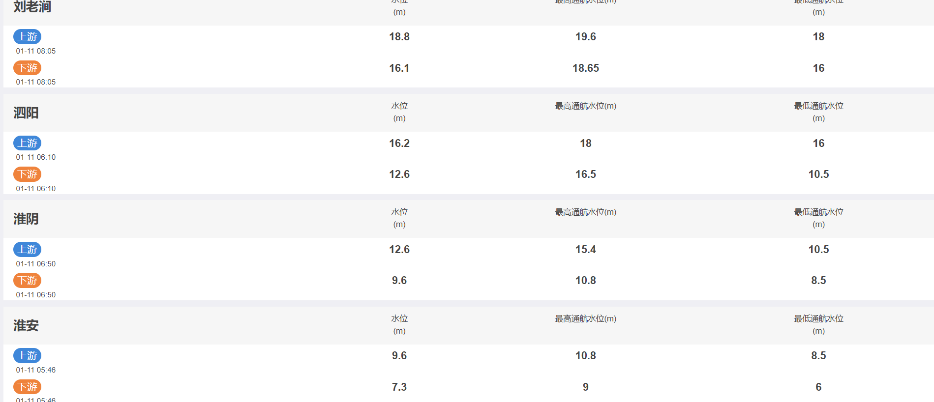Click the 01-11 06:10 timestamp under 泗阳 上游

(x=36, y=157)
